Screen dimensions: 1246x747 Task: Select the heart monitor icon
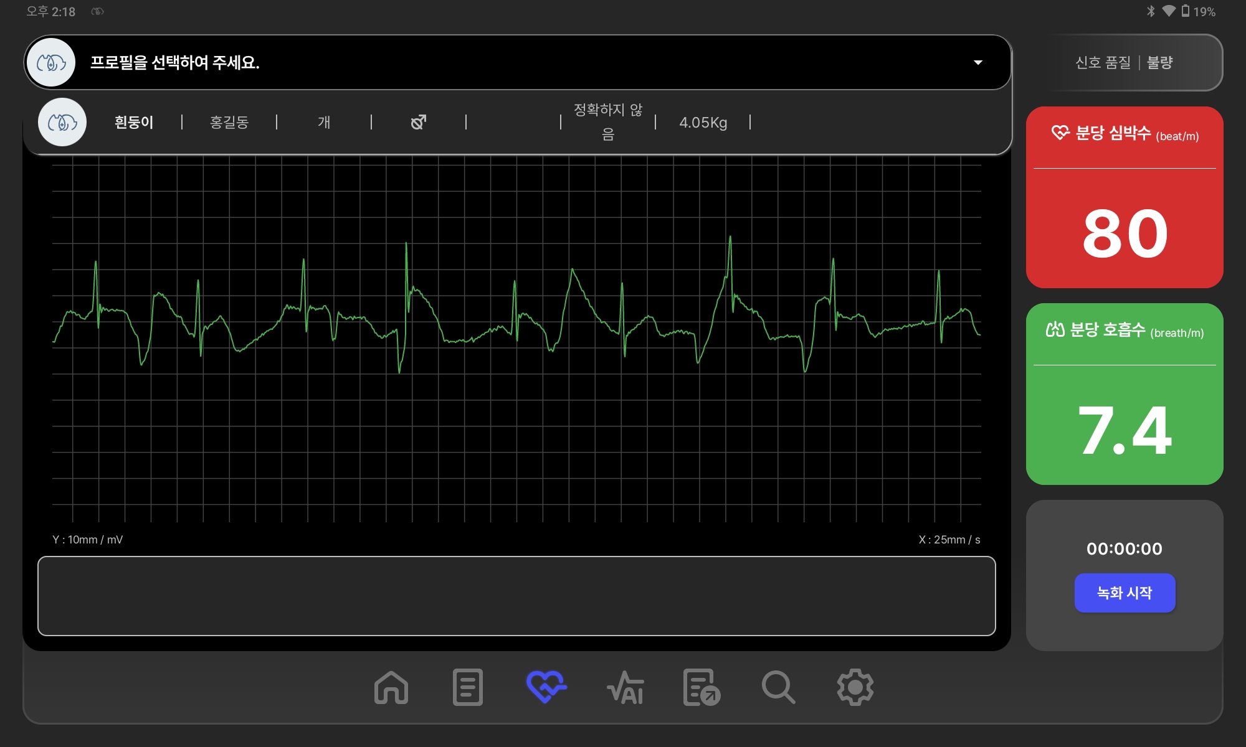click(x=546, y=687)
